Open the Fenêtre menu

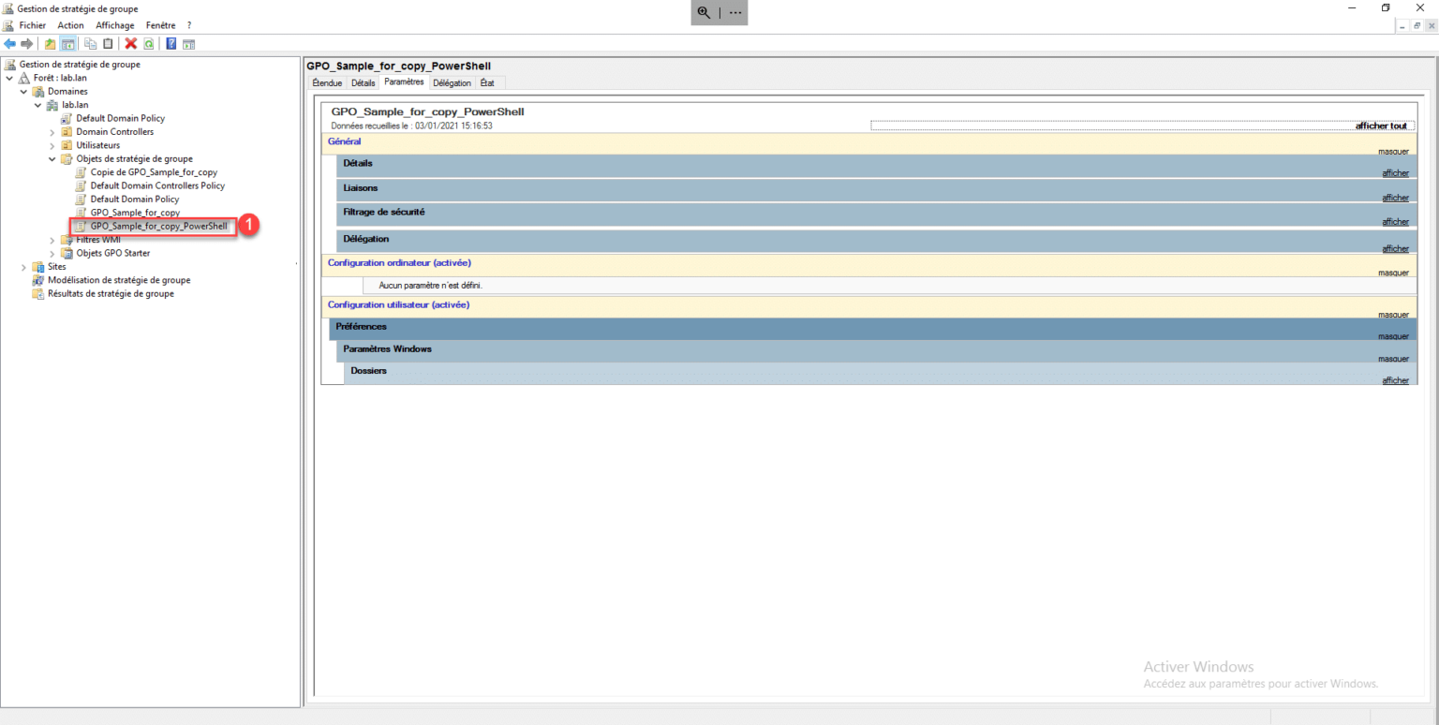point(160,25)
